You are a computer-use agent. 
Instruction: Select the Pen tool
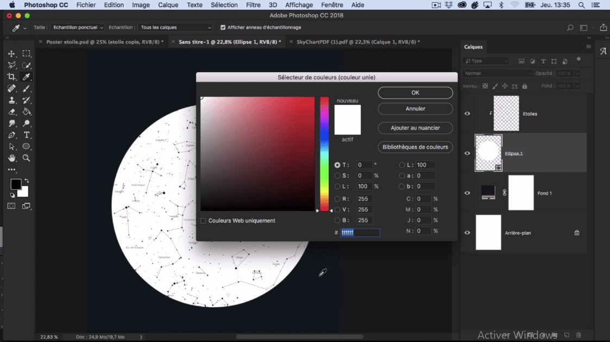tap(11, 135)
